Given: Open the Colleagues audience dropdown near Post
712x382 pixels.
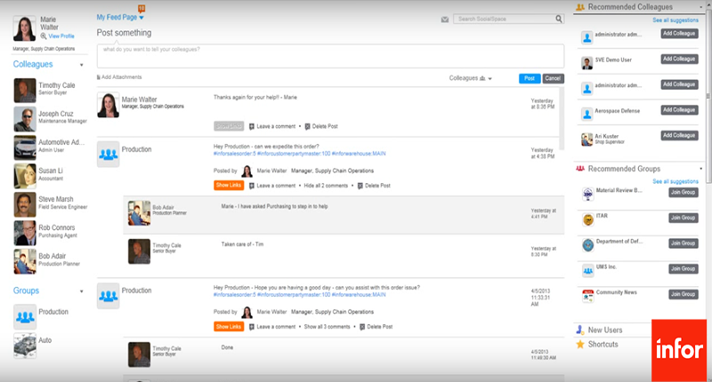Looking at the screenshot, I should (491, 78).
